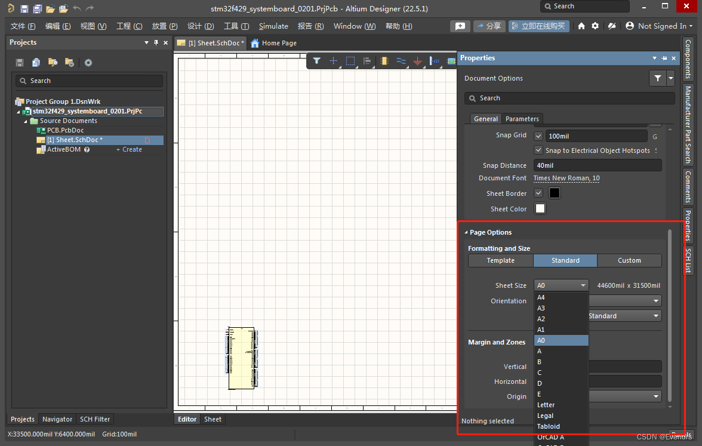Open the Not Signed In account menu
The width and height of the screenshot is (702, 446).
pyautogui.click(x=658, y=26)
